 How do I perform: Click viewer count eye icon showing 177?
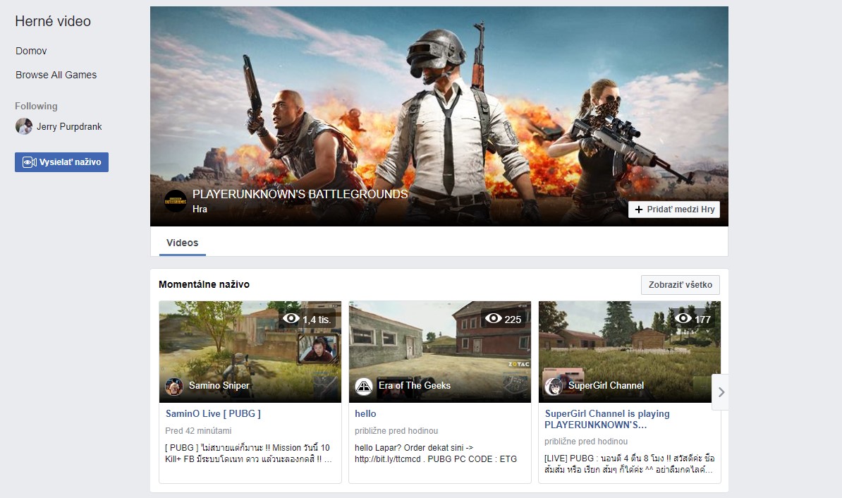(x=683, y=319)
